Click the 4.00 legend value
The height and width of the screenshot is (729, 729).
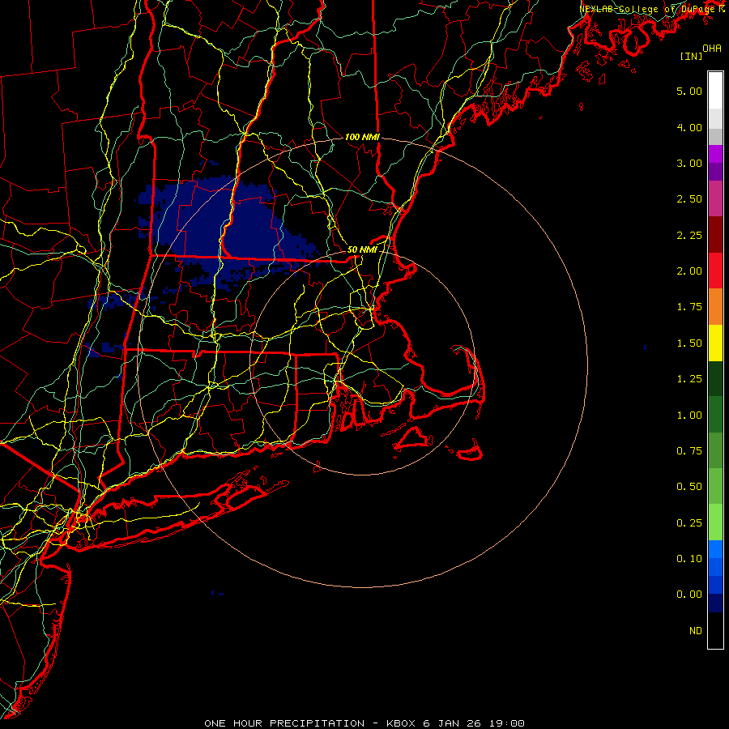pos(689,127)
